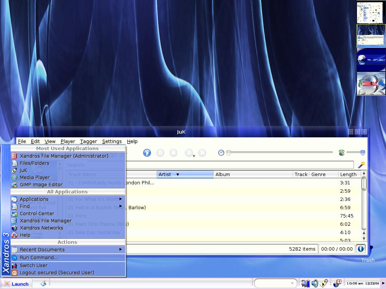Click the track position slider handle
The height and width of the screenshot is (289, 386).
[229, 153]
